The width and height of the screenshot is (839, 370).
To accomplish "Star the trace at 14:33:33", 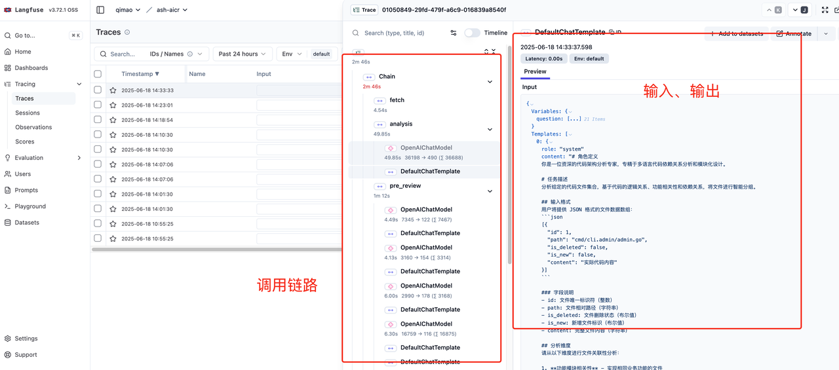I will [113, 90].
